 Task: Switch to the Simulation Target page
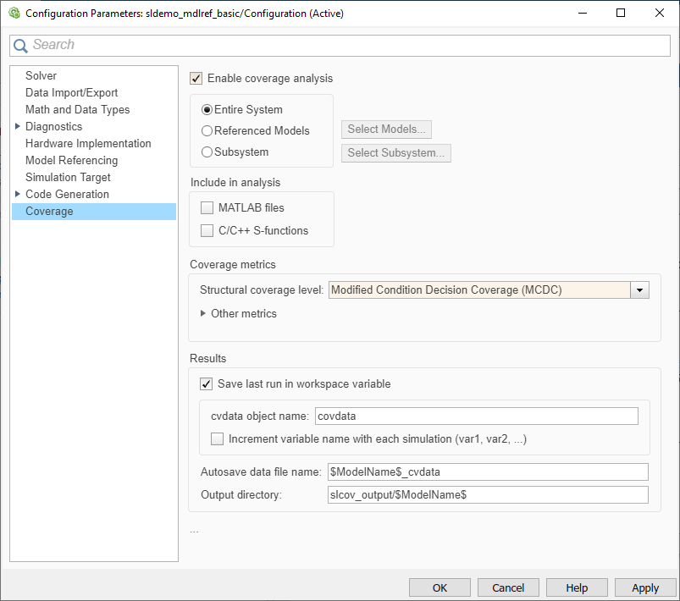click(x=68, y=177)
